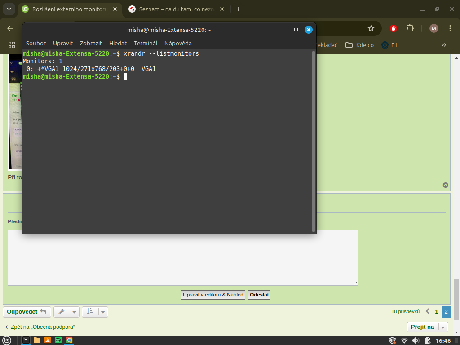
Task: Open the Linux Mint start menu
Action: point(7,340)
